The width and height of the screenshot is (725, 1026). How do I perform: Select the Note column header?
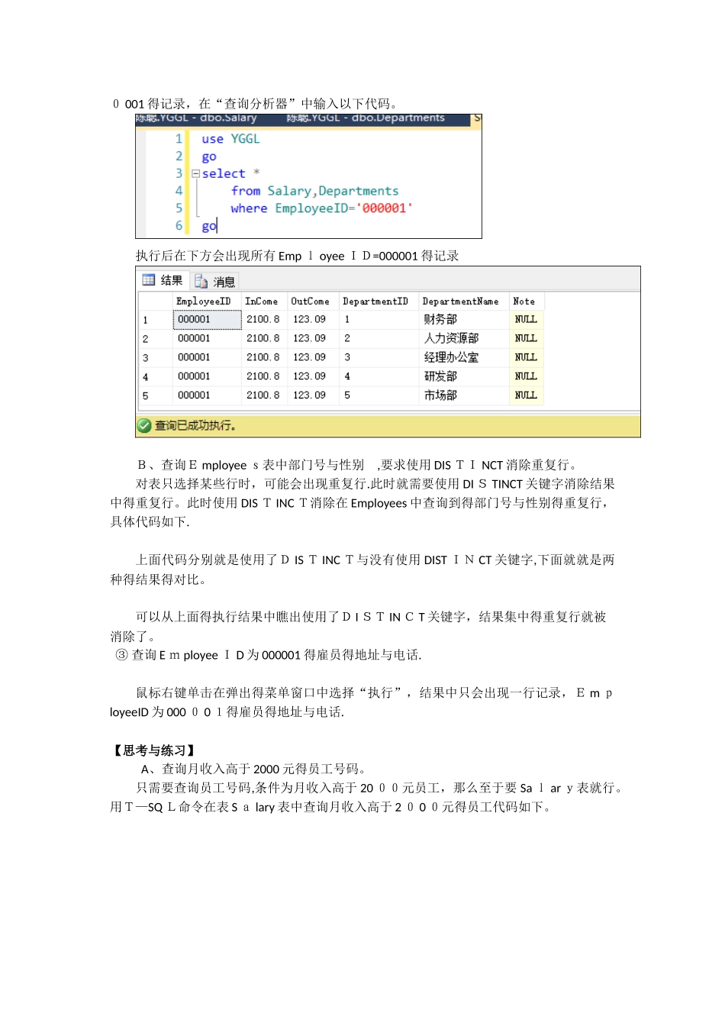[526, 302]
